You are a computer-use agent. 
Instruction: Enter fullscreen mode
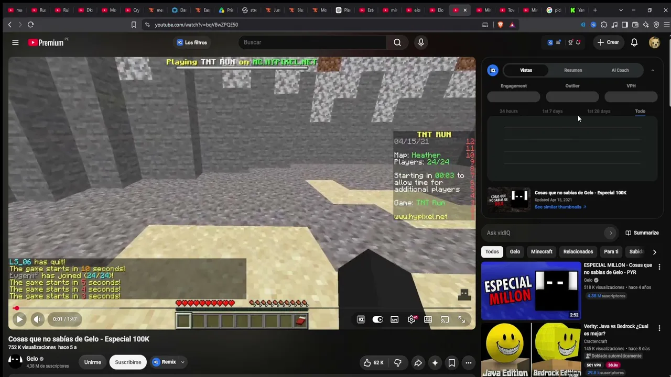pyautogui.click(x=461, y=319)
